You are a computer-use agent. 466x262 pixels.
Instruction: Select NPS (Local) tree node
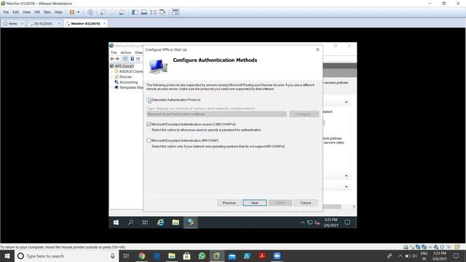125,66
